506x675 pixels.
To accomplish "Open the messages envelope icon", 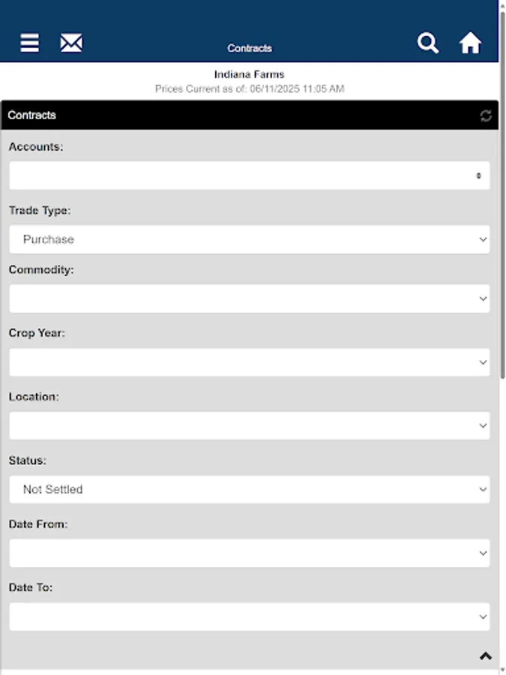I will coord(71,43).
